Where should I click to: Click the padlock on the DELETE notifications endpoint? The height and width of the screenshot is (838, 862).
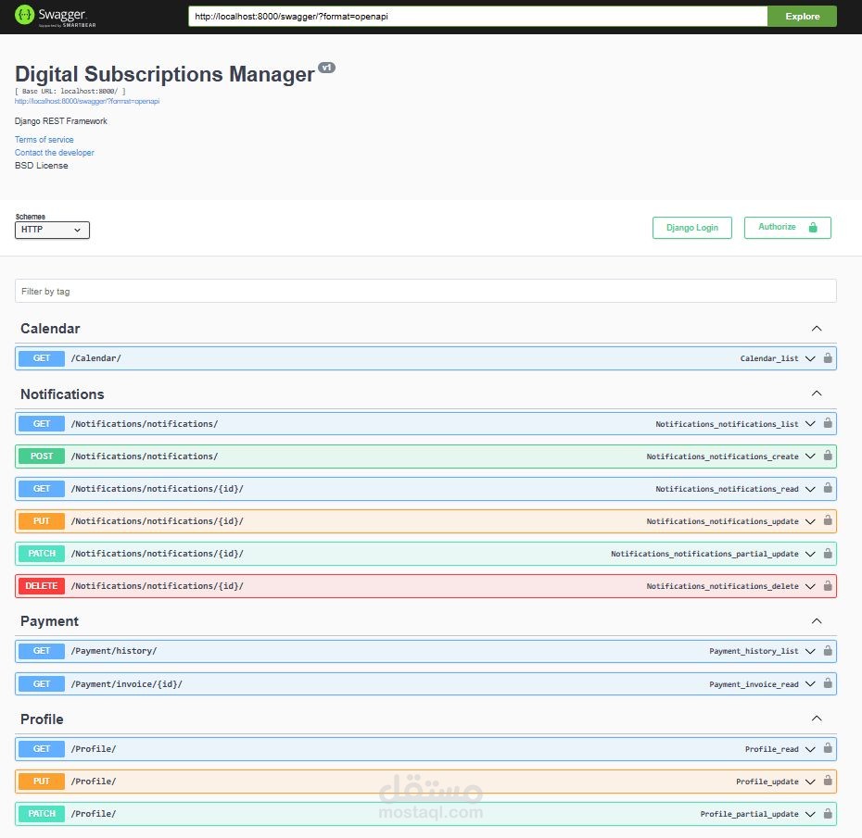[828, 585]
